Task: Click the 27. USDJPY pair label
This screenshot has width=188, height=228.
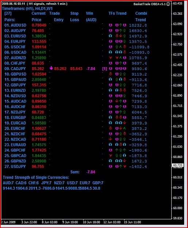Action: pos(15,166)
